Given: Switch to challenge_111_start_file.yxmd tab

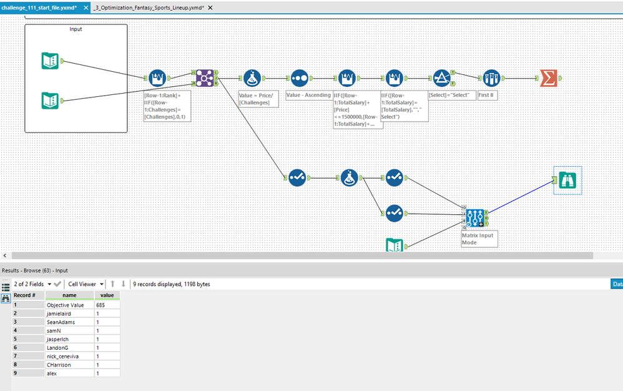Looking at the screenshot, I should click(39, 7).
